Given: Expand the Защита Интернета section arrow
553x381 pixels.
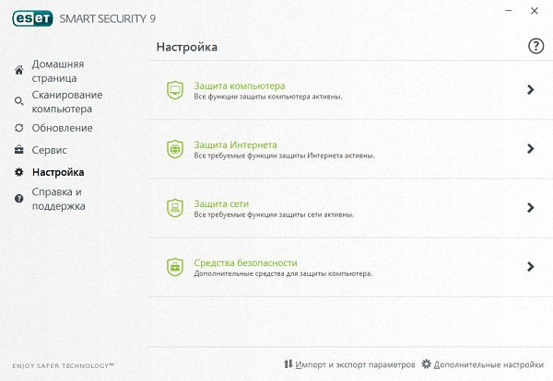Looking at the screenshot, I should [x=530, y=148].
